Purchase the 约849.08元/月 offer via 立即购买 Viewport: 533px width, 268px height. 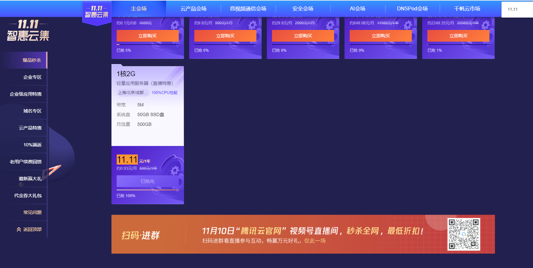coord(381,36)
